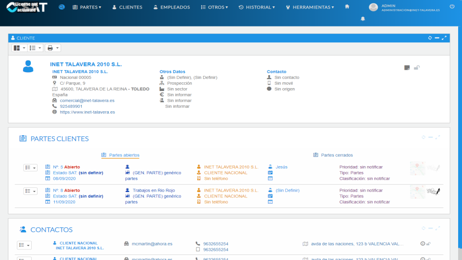This screenshot has width=462, height=260.
Task: Click ADMIN account name
Action: (388, 6)
